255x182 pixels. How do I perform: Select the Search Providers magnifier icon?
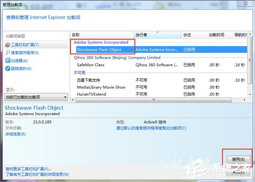click(x=8, y=53)
